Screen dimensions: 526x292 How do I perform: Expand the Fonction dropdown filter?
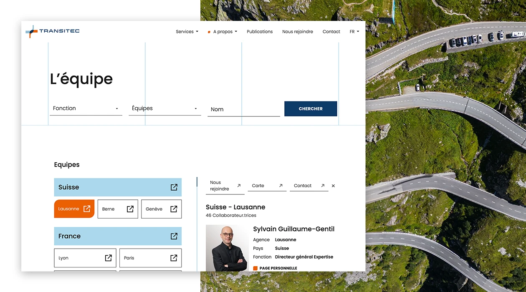pyautogui.click(x=86, y=108)
